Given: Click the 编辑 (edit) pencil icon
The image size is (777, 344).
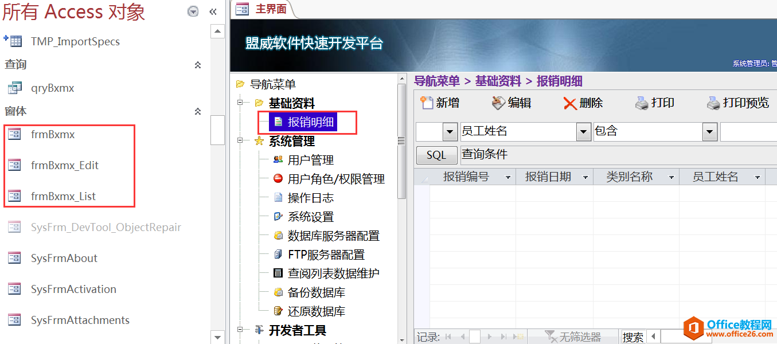Looking at the screenshot, I should 498,103.
